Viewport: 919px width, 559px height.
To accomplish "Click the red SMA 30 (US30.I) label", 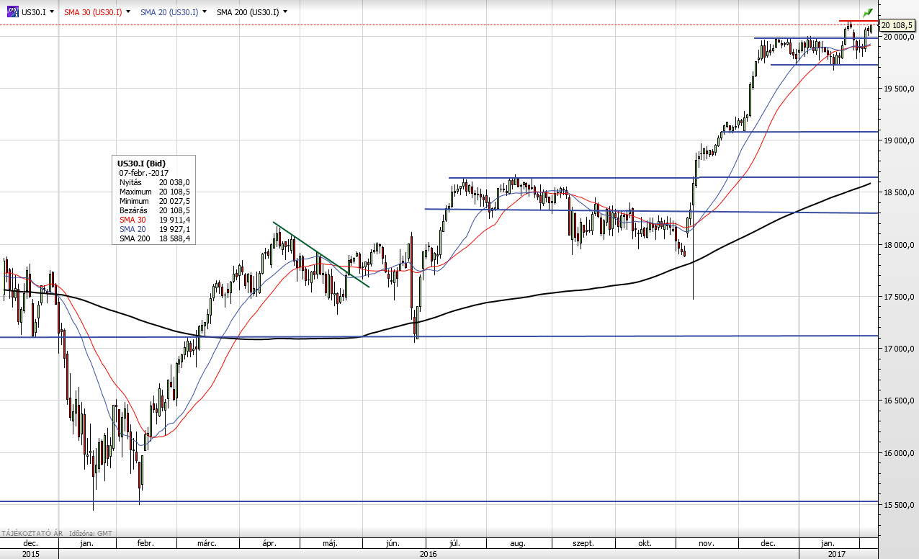I will (x=93, y=12).
